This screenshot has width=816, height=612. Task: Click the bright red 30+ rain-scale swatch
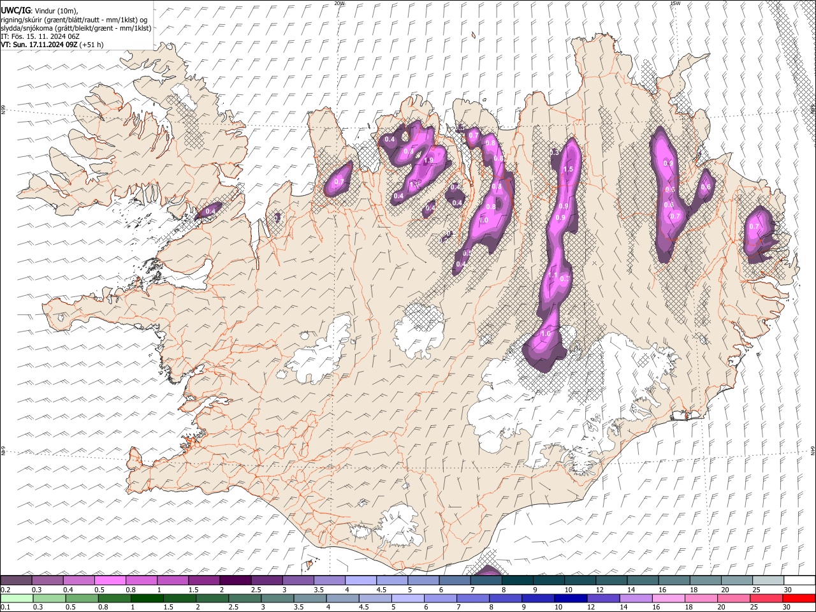(x=799, y=598)
